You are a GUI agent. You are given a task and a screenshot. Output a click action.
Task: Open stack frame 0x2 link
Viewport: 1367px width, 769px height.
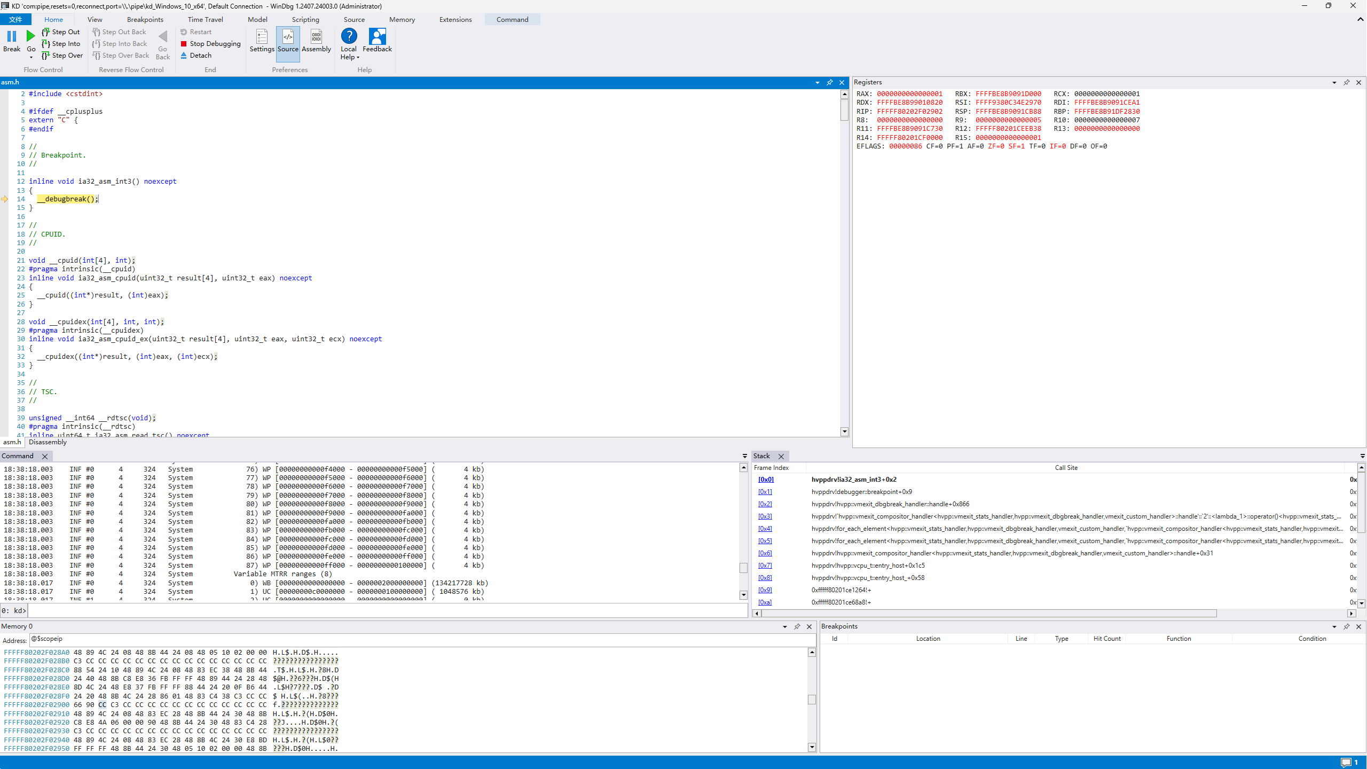pyautogui.click(x=765, y=504)
